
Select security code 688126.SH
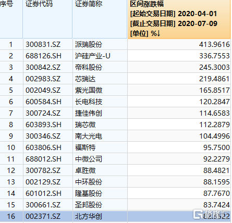[43, 56]
